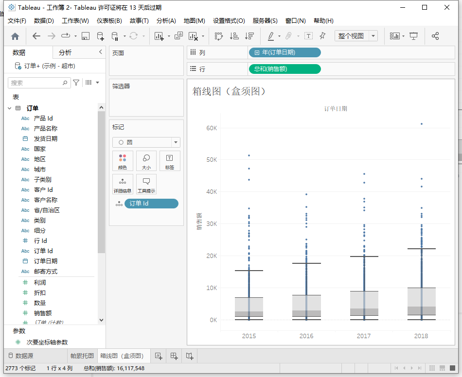The width and height of the screenshot is (462, 377).
Task: Select the 订单 Id pill in marks
Action: pos(151,204)
